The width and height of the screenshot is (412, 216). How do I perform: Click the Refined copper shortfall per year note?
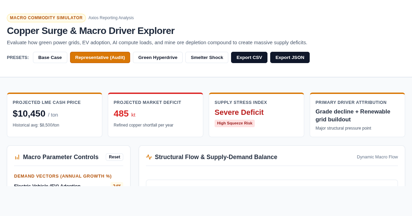pyautogui.click(x=144, y=125)
